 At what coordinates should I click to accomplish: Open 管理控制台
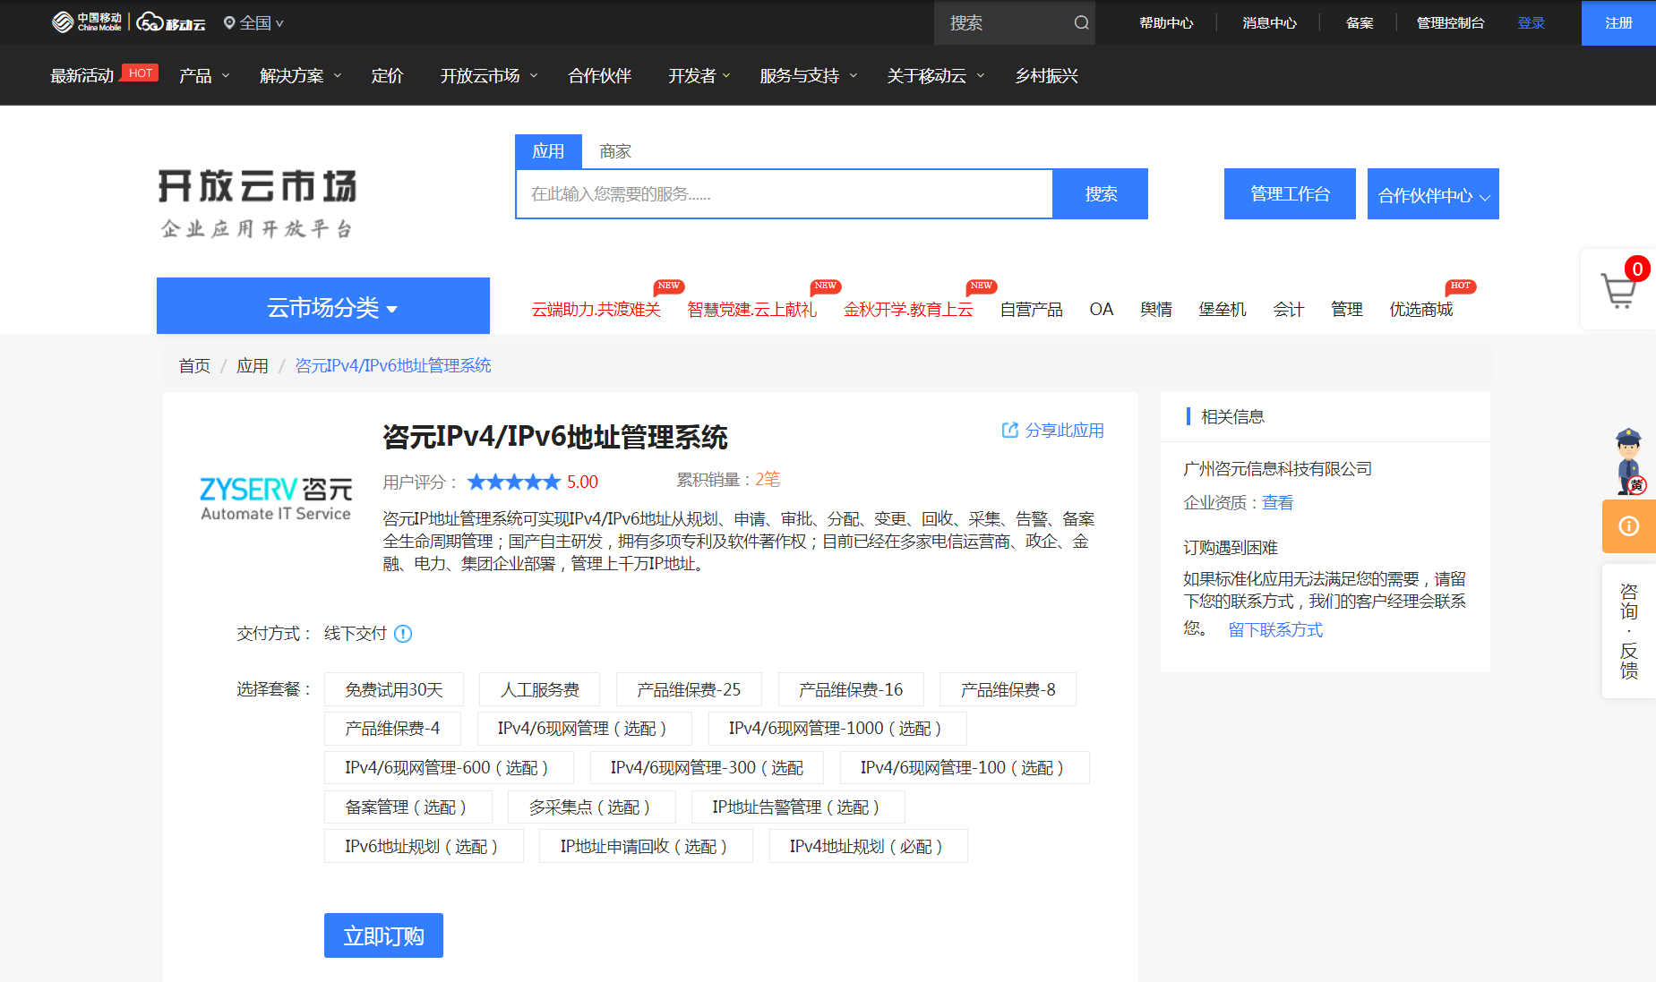pos(1450,23)
